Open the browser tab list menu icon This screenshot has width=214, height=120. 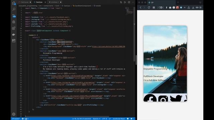[200, 2]
